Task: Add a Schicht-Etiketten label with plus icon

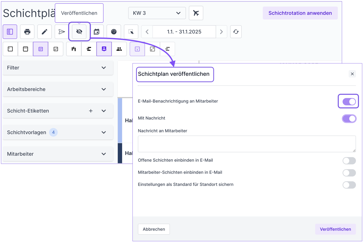Action: tap(91, 111)
